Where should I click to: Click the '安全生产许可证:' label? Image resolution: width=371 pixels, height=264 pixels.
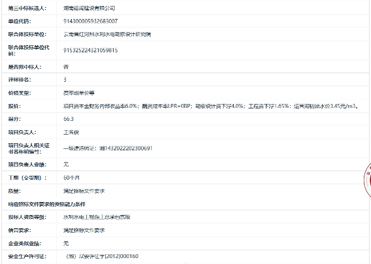click(x=27, y=256)
